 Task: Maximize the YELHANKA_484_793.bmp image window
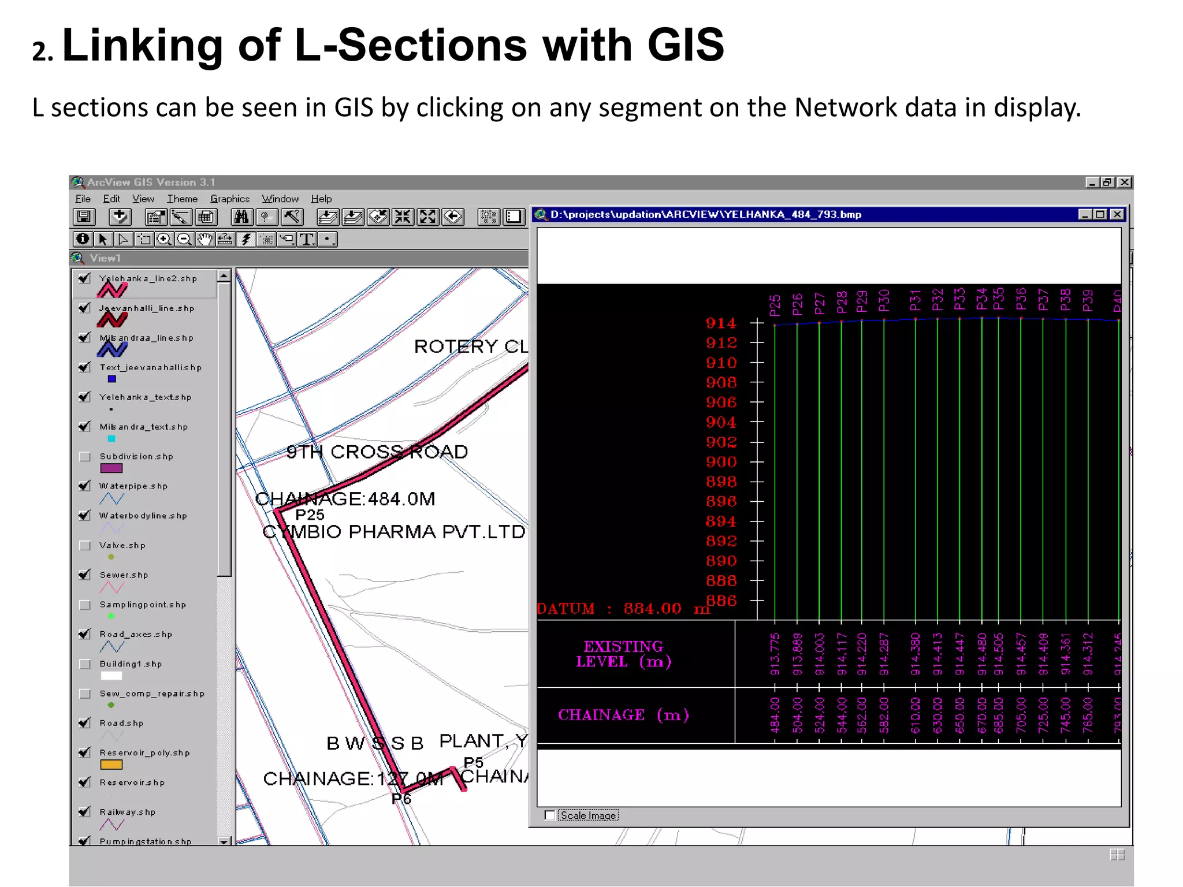pos(1100,214)
